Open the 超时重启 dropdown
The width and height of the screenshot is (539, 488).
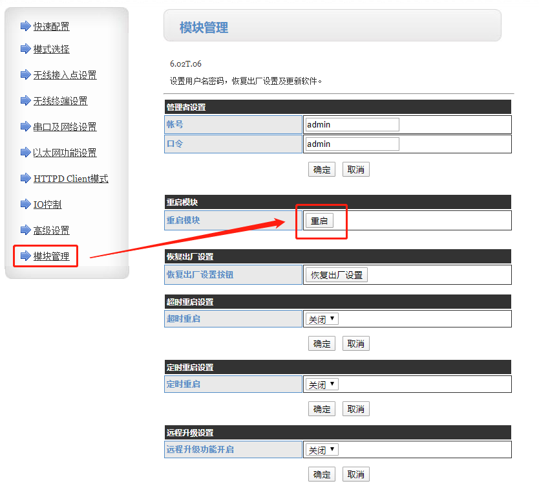pos(322,319)
